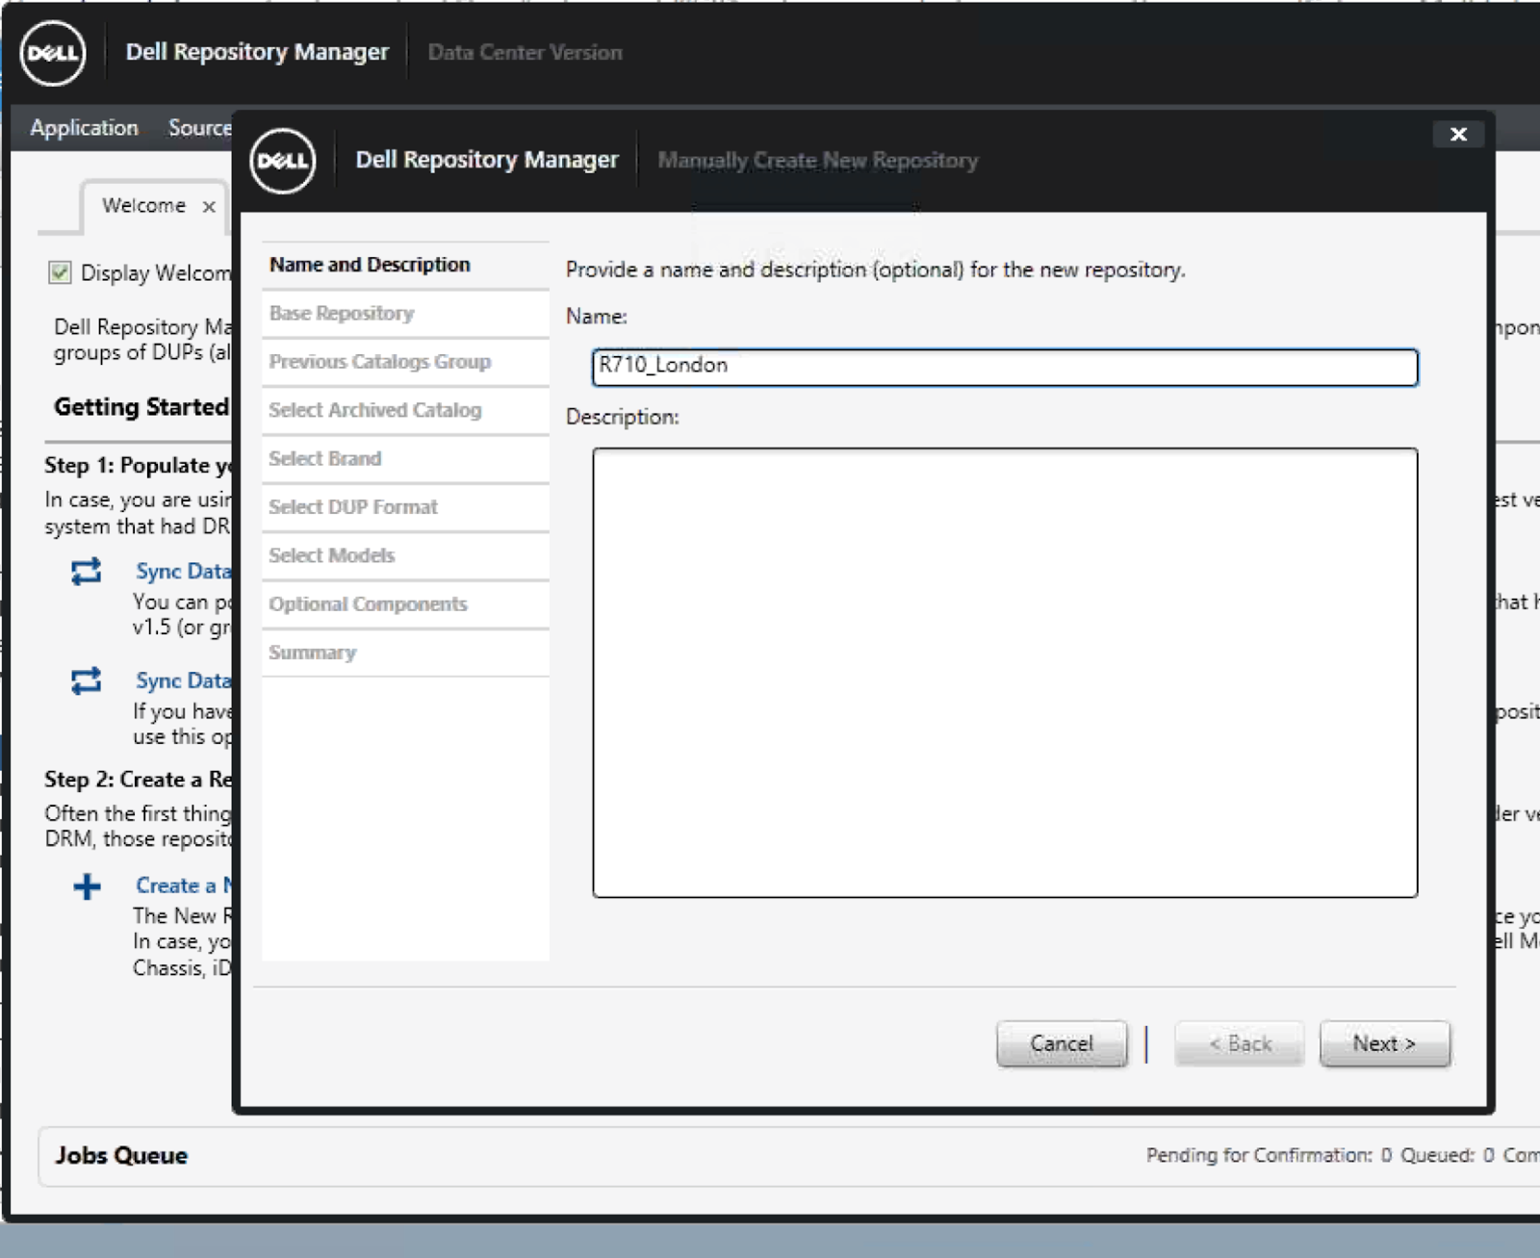Viewport: 1540px width, 1258px height.
Task: Click the Step 2: Create heading
Action: (139, 780)
